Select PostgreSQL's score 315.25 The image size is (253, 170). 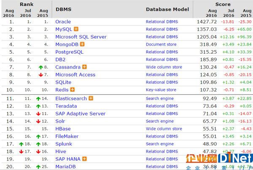208,52
